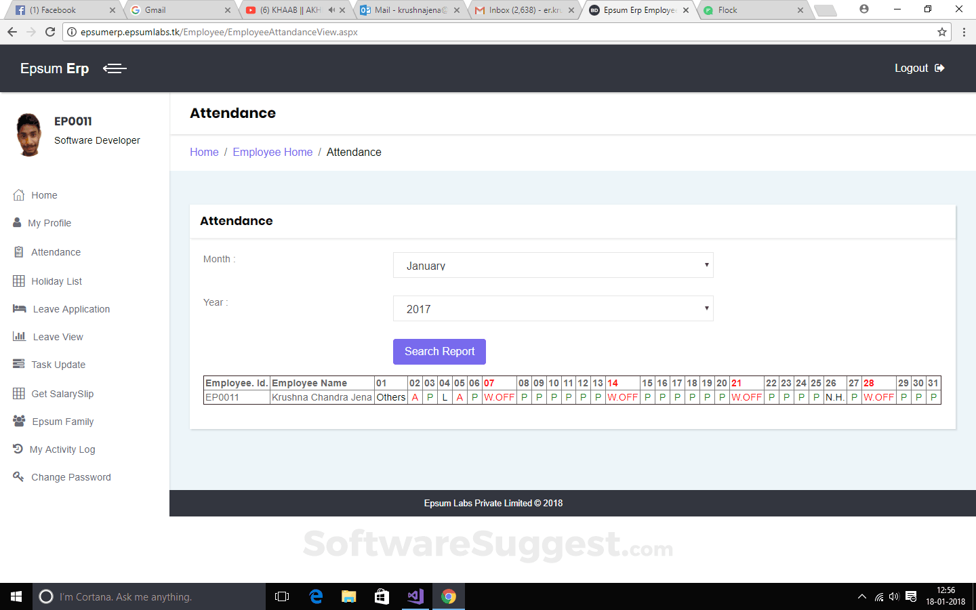Select the Holiday List icon in sidebar

pos(19,281)
